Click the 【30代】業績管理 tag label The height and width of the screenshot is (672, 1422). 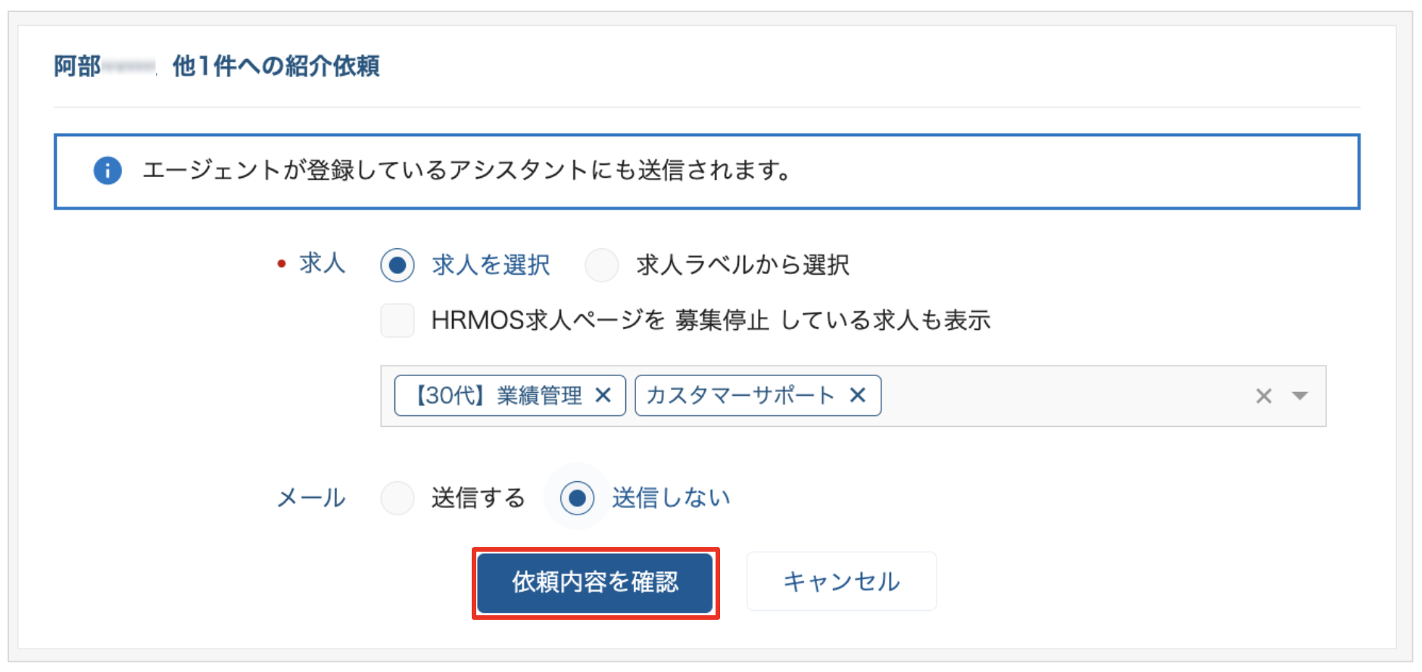click(x=498, y=395)
